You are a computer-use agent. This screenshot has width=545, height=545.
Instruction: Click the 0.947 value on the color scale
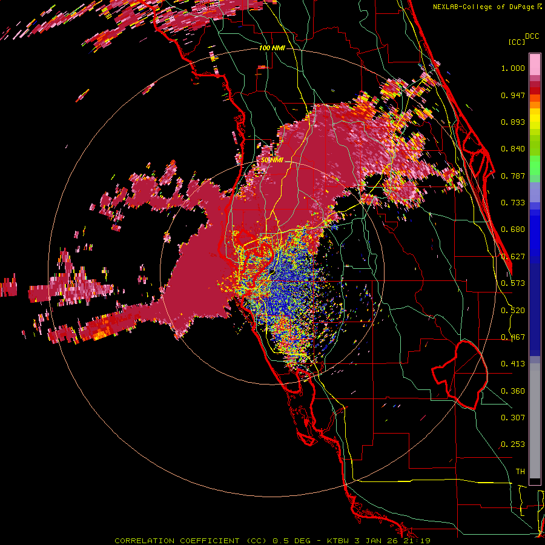(513, 95)
